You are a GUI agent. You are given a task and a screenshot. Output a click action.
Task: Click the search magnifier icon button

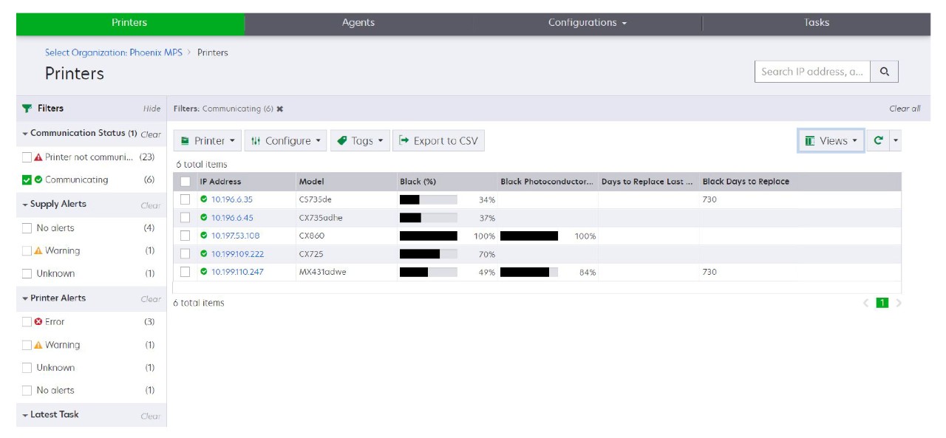tap(884, 72)
